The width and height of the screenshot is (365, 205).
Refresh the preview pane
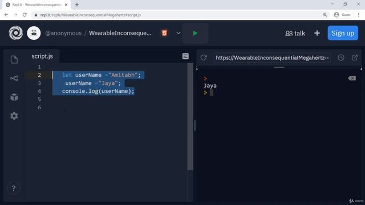tap(204, 58)
